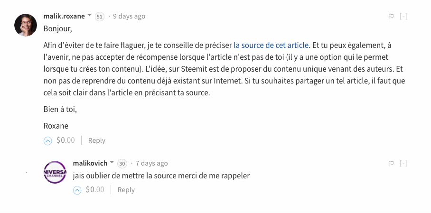Click malik.roxane's profile avatar
Screen dimensions: 431x213
click(26, 25)
